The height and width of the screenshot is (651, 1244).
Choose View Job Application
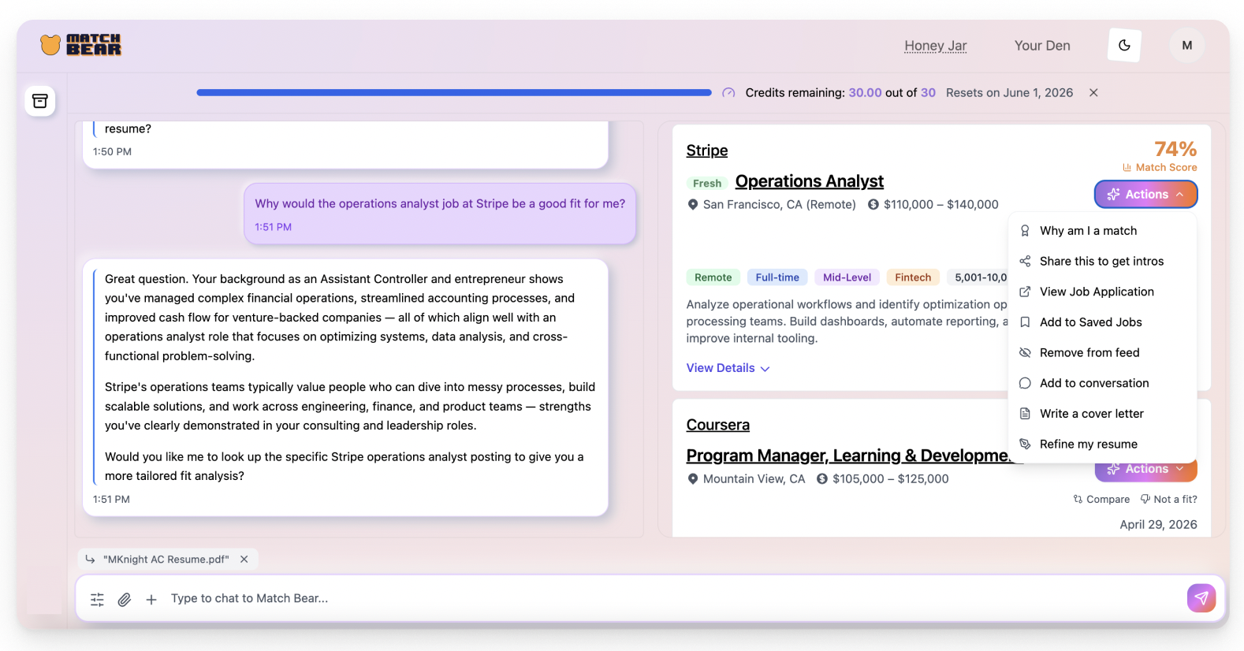point(1102,292)
